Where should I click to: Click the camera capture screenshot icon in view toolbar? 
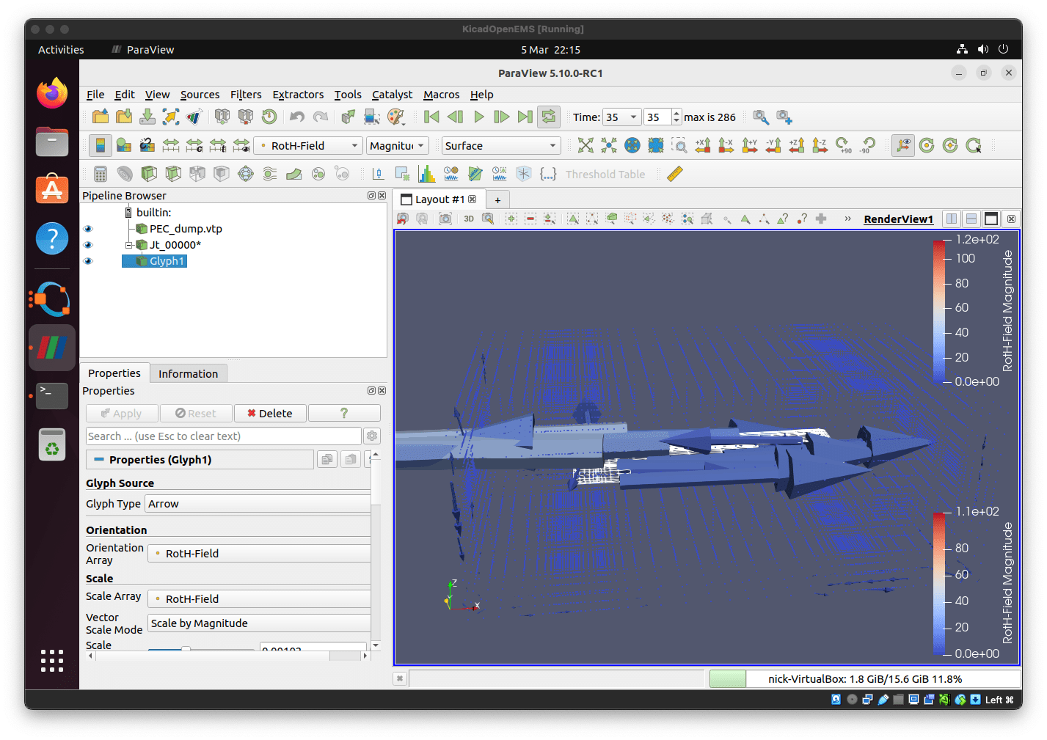pos(445,219)
